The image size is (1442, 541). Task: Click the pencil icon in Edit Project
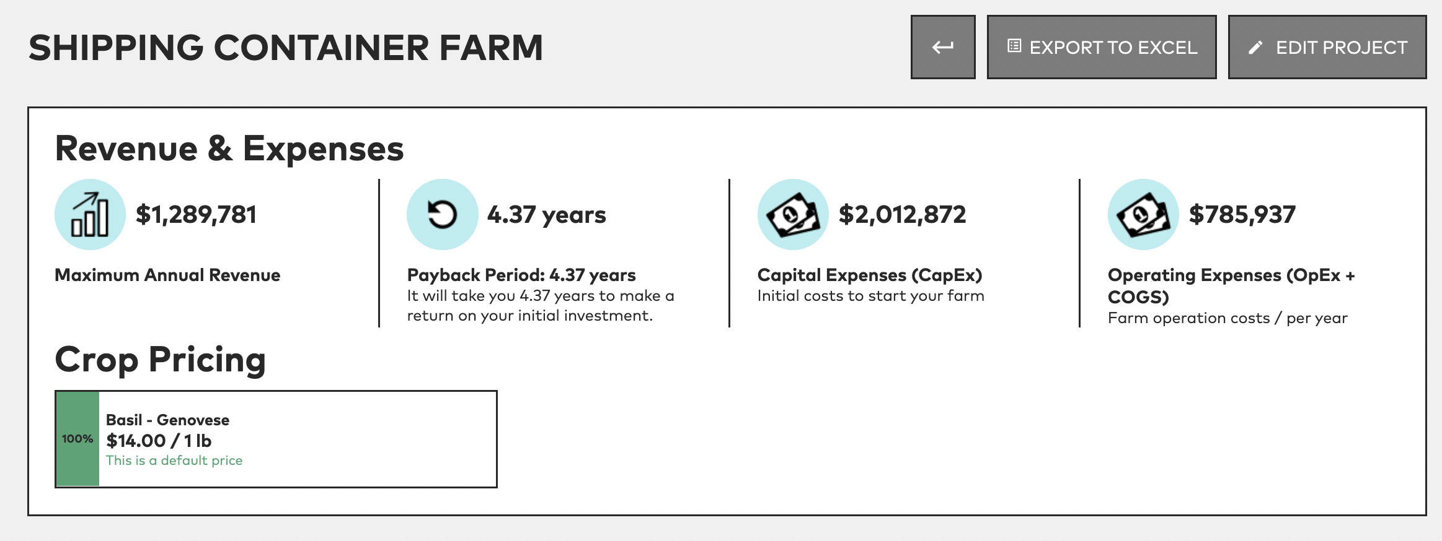[x=1255, y=48]
